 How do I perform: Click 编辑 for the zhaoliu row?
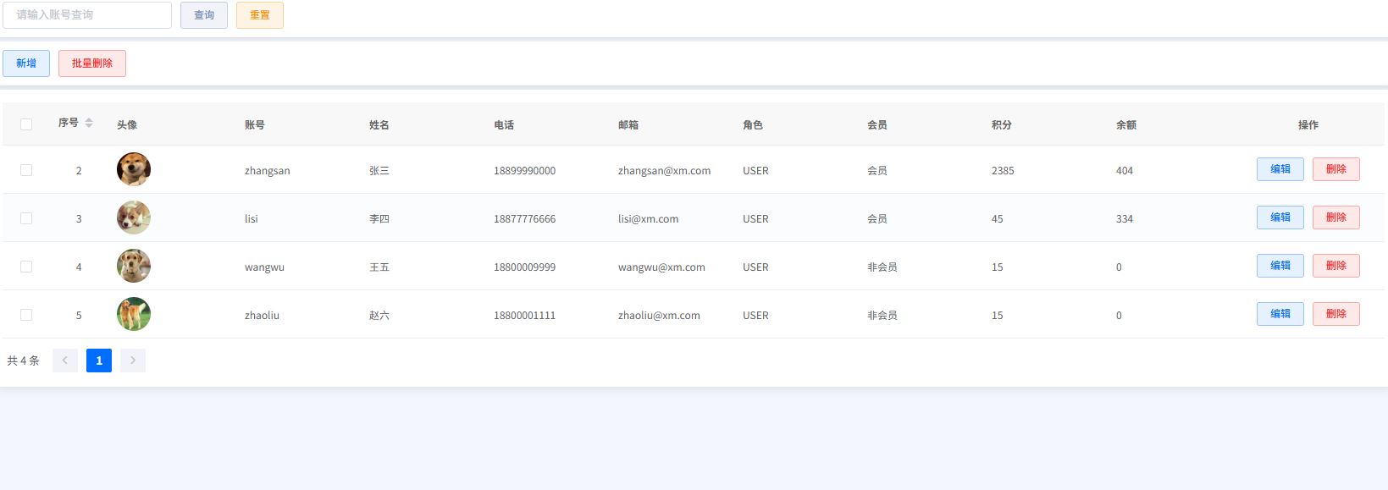pyautogui.click(x=1280, y=314)
